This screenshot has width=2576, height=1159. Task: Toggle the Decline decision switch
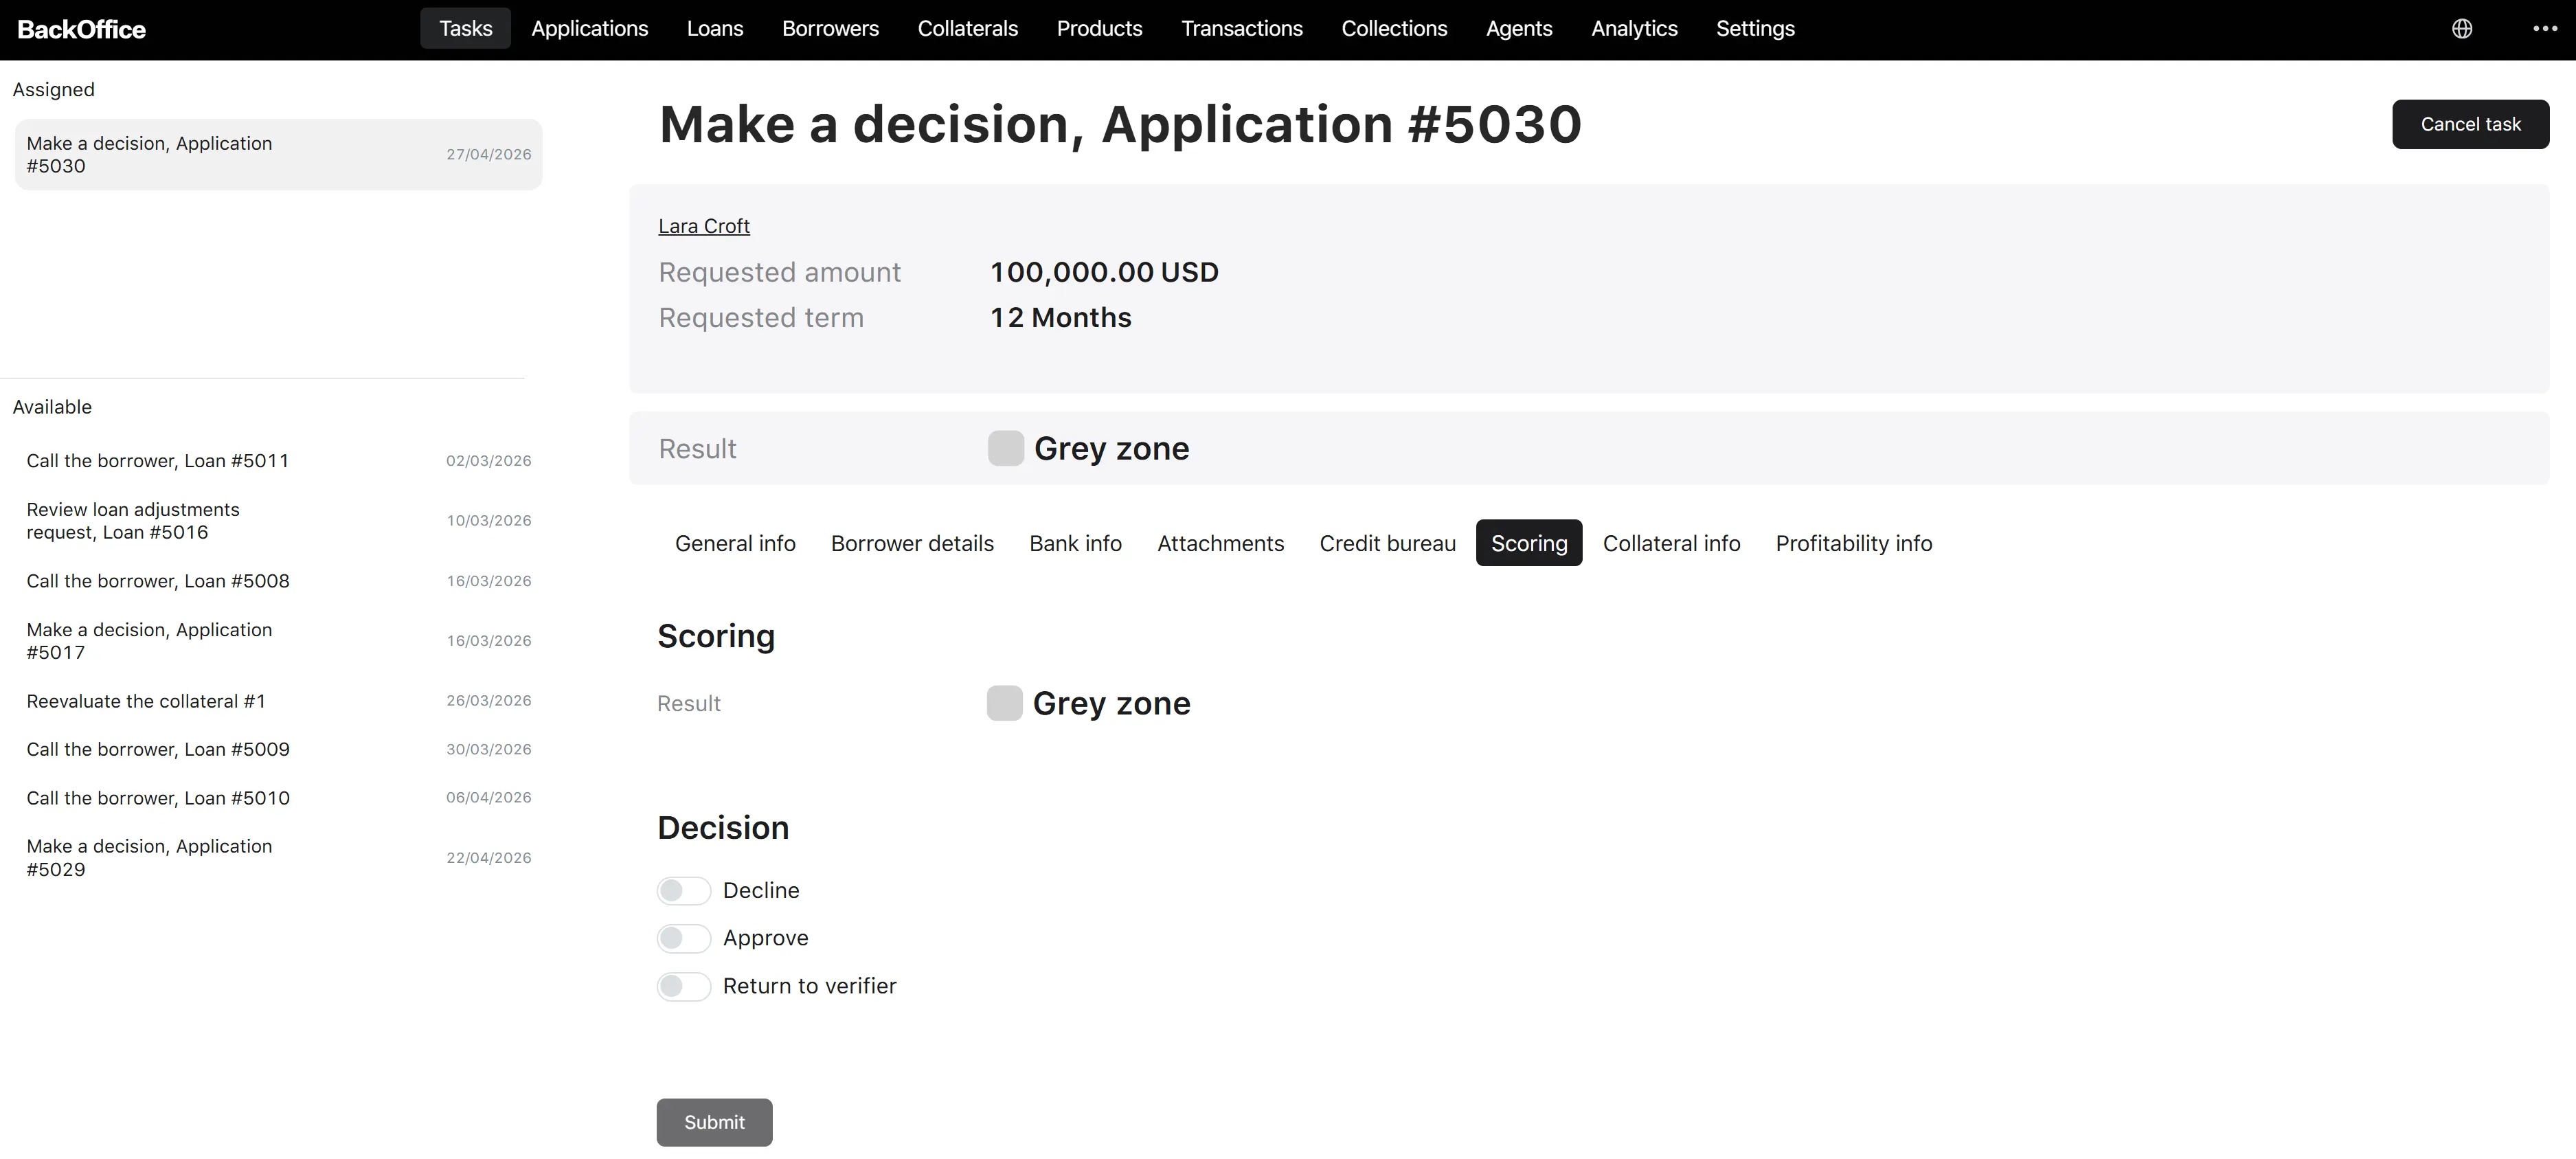tap(684, 890)
